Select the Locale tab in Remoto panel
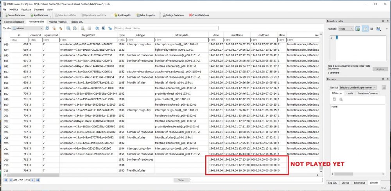391x191 pixels. tap(350, 94)
